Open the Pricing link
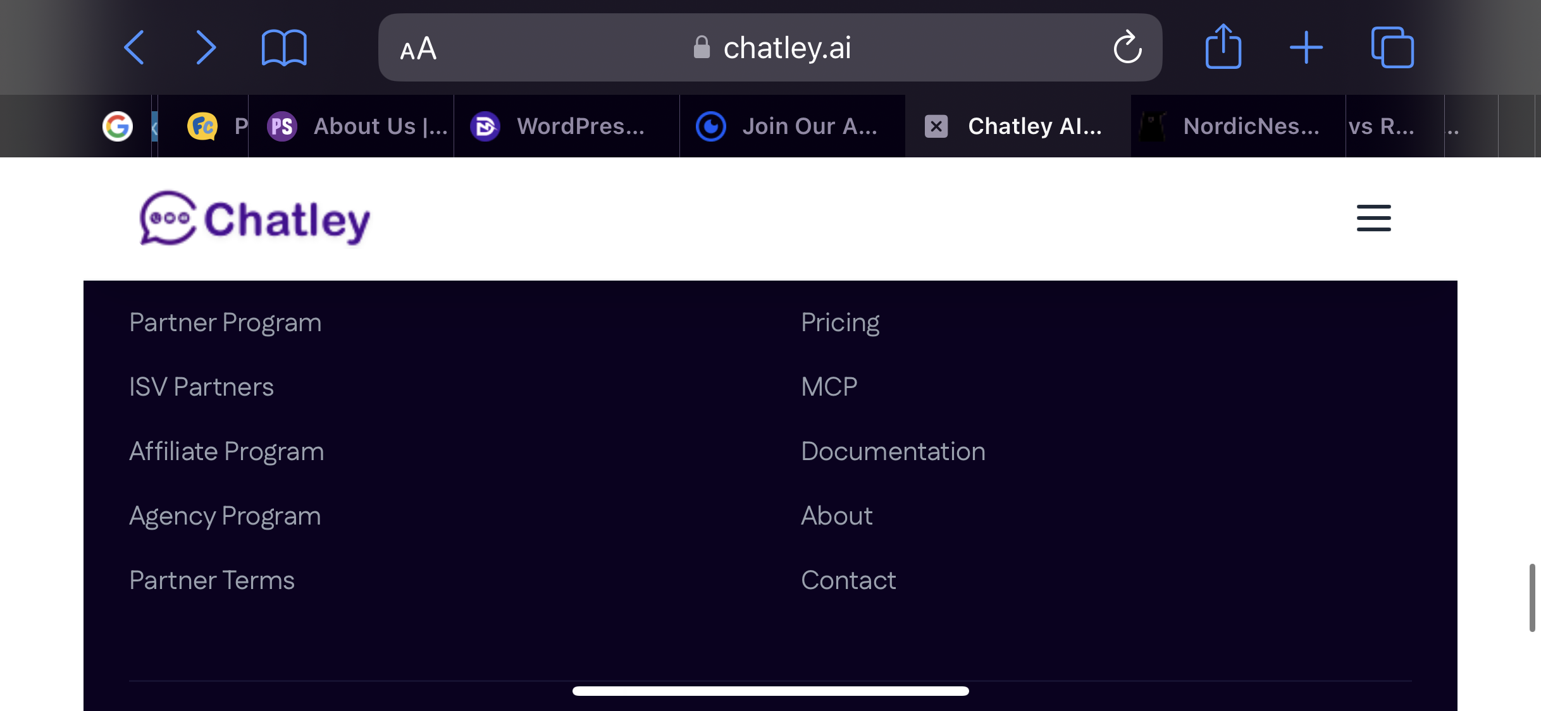1541x711 pixels. [840, 323]
